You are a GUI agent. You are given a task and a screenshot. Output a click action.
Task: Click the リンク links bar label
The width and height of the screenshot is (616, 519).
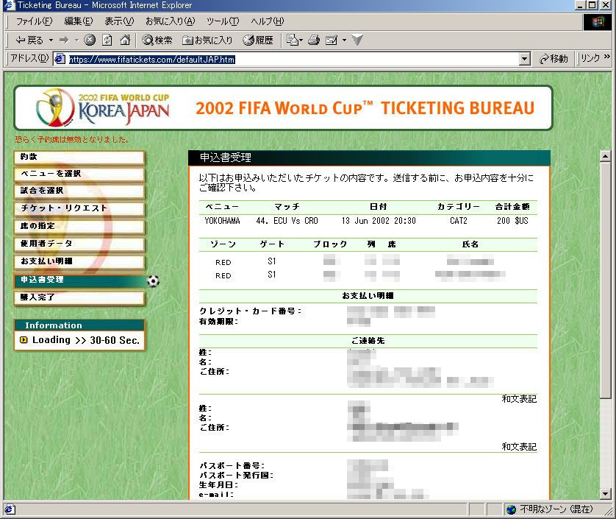tap(590, 58)
